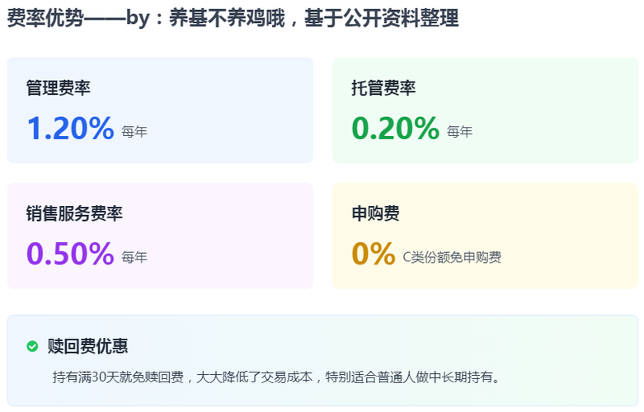
Task: Select the 申购费 card label
Action: (x=375, y=213)
